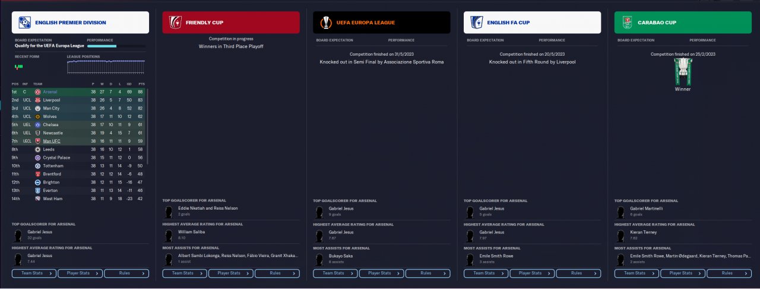Click Gabriel Martinelli's player silhouette icon

tap(622, 211)
